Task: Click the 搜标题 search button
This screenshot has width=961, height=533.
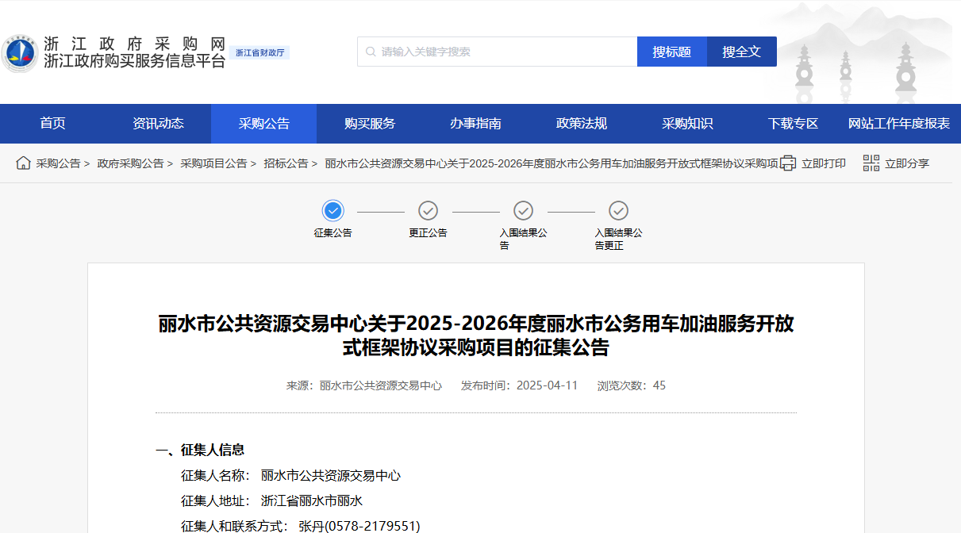Action: point(671,51)
